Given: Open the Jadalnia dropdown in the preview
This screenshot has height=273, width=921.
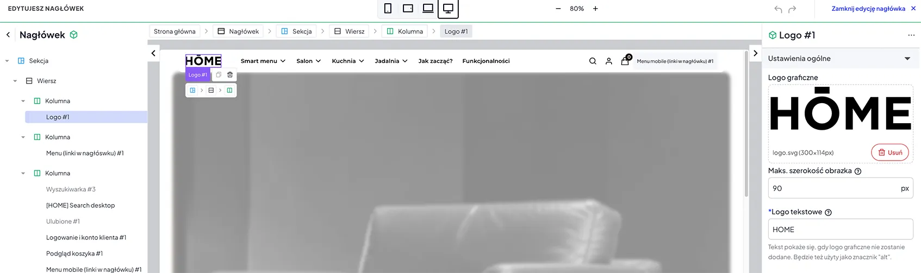Looking at the screenshot, I should (391, 61).
